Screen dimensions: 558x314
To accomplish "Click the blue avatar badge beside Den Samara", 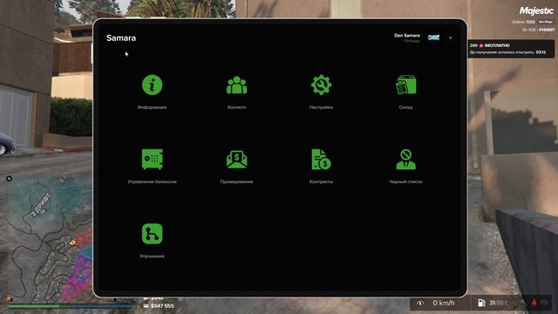I will [433, 38].
